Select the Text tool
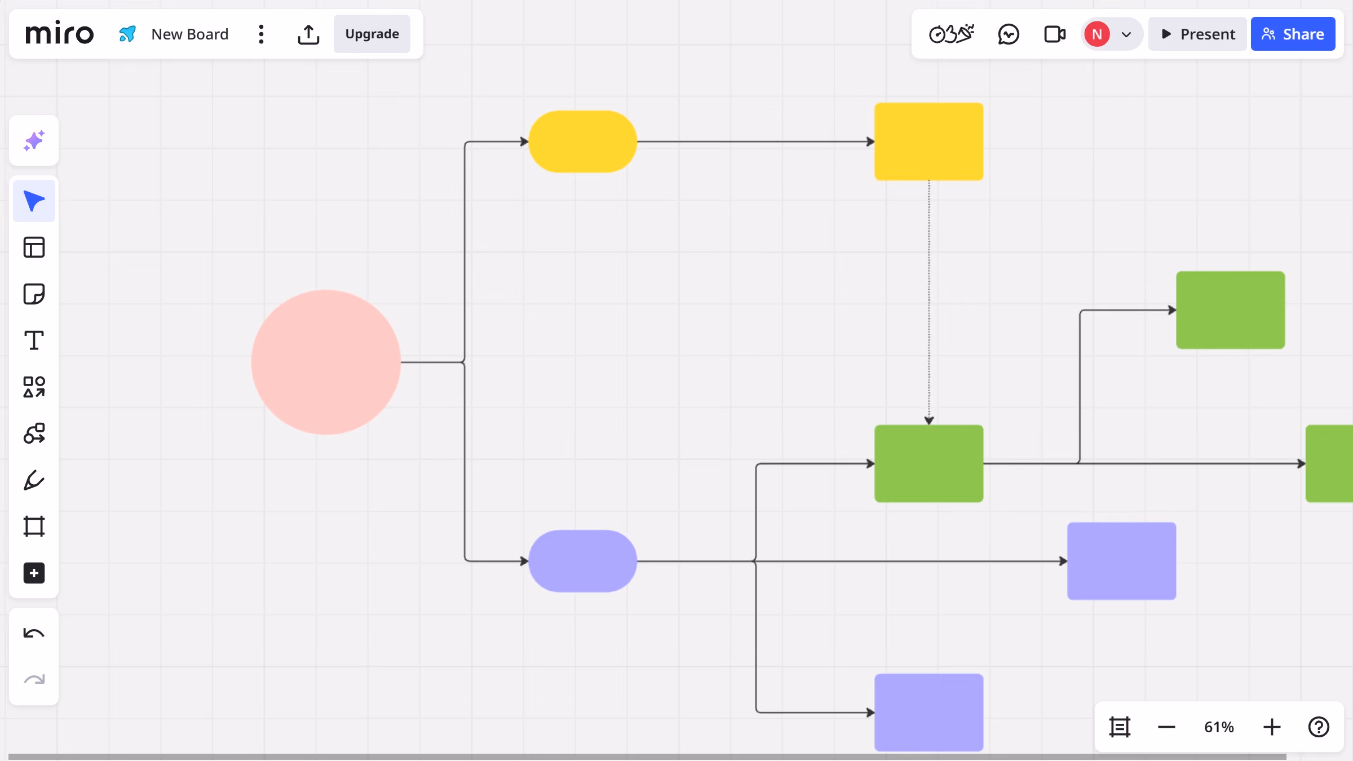The width and height of the screenshot is (1353, 761). click(34, 340)
